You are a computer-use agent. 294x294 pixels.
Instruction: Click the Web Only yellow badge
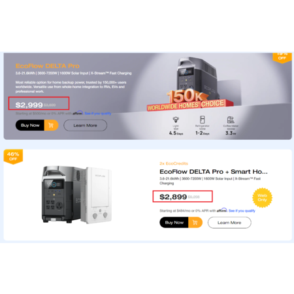(262, 197)
